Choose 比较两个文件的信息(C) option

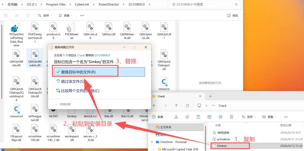pyautogui.click(x=78, y=91)
